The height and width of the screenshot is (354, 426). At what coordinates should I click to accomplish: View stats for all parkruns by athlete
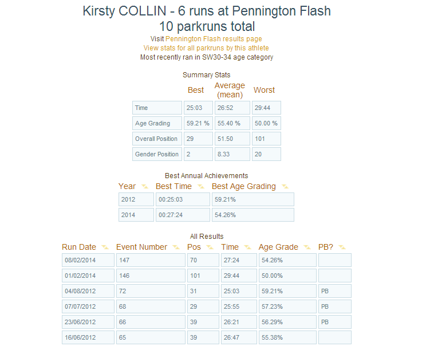pyautogui.click(x=206, y=48)
